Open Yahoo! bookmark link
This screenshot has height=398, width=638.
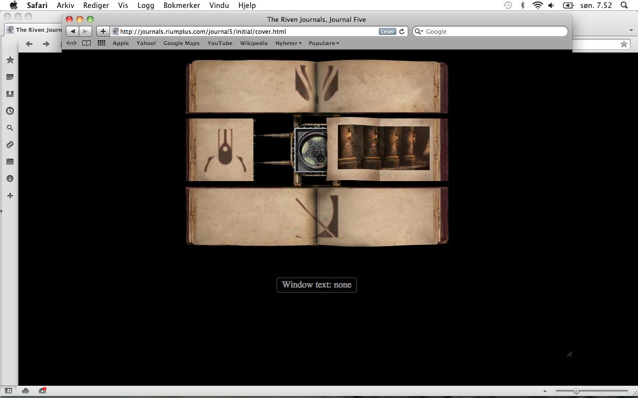[x=146, y=43]
